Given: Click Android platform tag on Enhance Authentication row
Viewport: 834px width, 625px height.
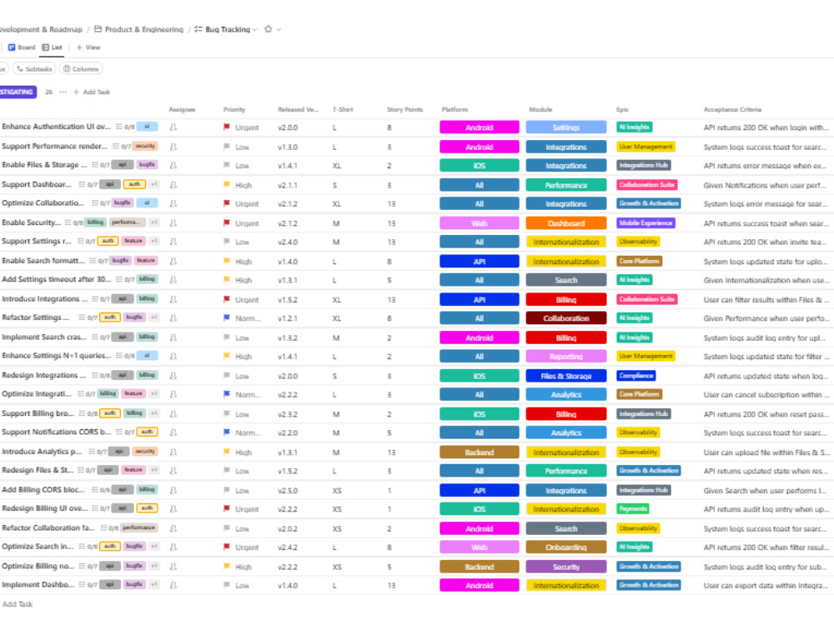Looking at the screenshot, I should pyautogui.click(x=480, y=127).
